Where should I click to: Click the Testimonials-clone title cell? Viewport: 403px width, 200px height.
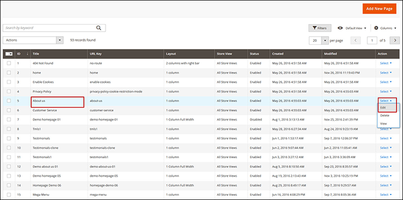[45, 148]
